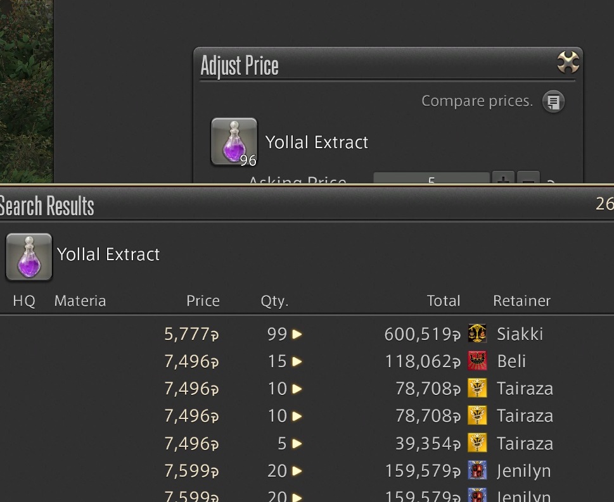The width and height of the screenshot is (614, 502).
Task: Expand the arrow next to Jenilyn's quantity 20
Action: pos(297,471)
